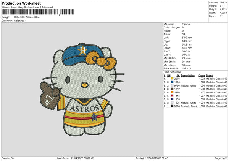The height and width of the screenshot is (161, 229).
Task: Click the 'St.' column header
Action: pos(178,76)
